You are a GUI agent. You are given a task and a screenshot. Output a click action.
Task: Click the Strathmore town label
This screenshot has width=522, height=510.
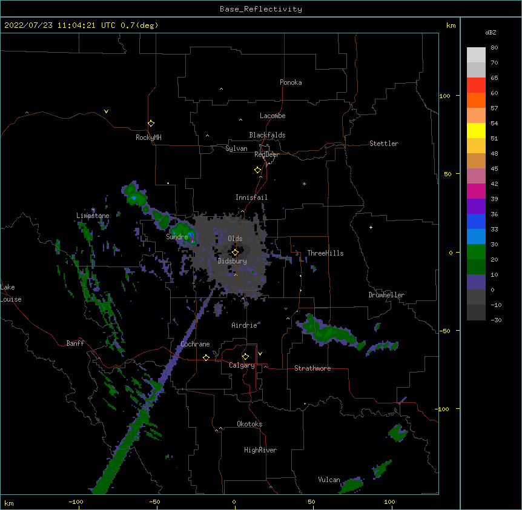point(312,368)
